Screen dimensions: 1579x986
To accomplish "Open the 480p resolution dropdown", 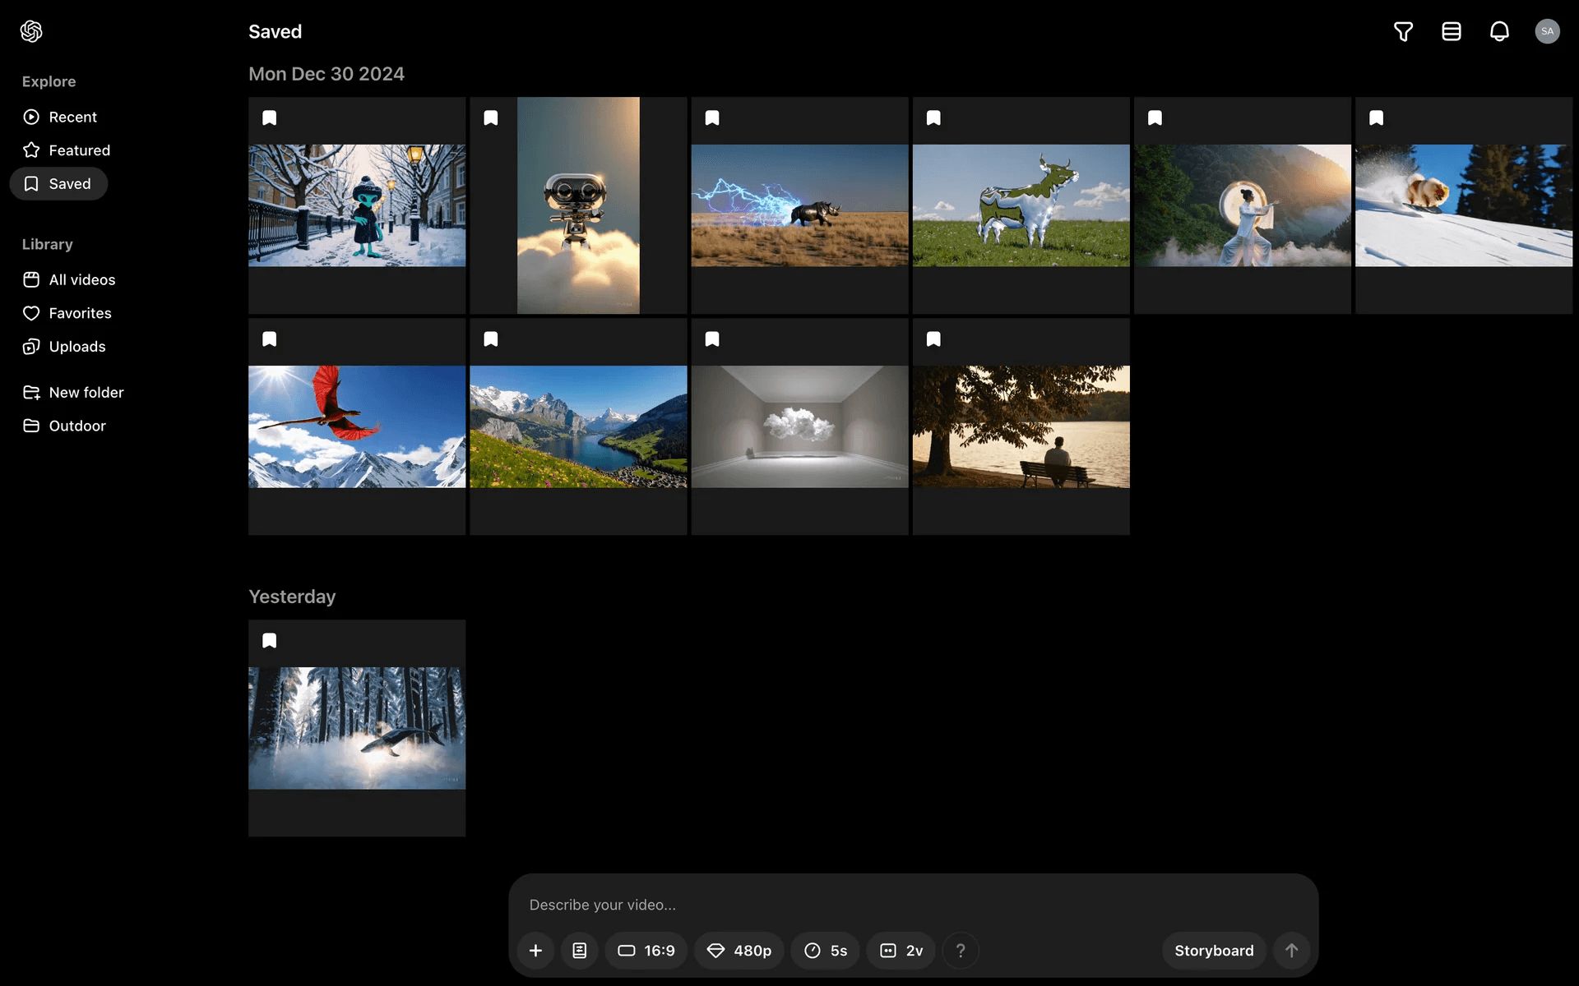I will click(739, 951).
